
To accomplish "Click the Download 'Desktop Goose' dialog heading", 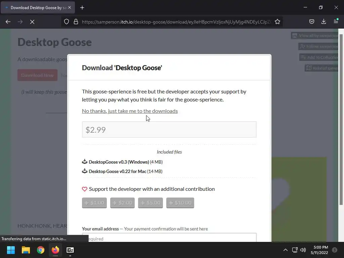I will [x=122, y=68].
